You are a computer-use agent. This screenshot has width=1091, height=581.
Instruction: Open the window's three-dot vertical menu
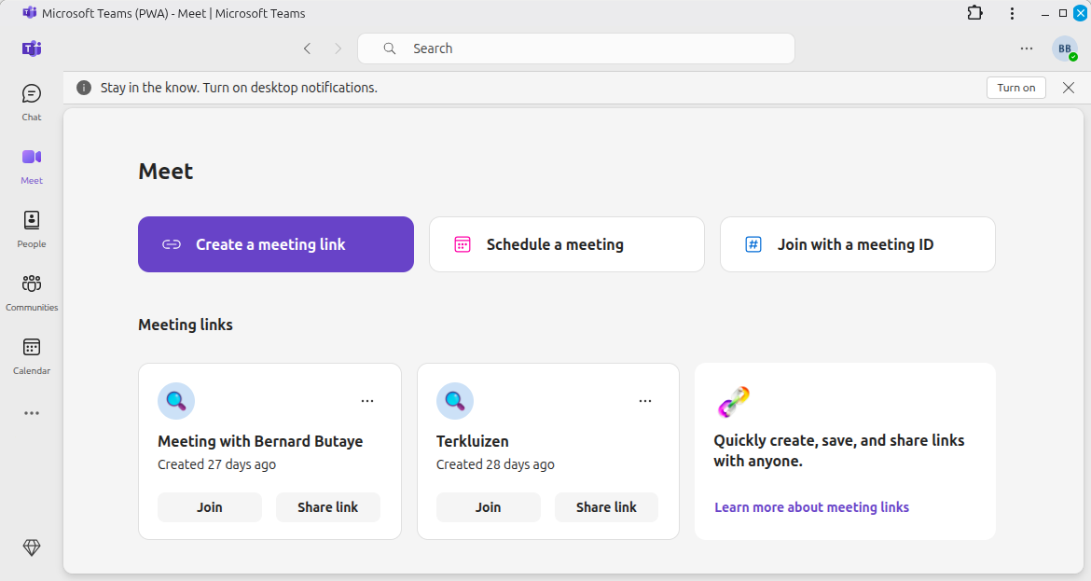pos(1012,13)
